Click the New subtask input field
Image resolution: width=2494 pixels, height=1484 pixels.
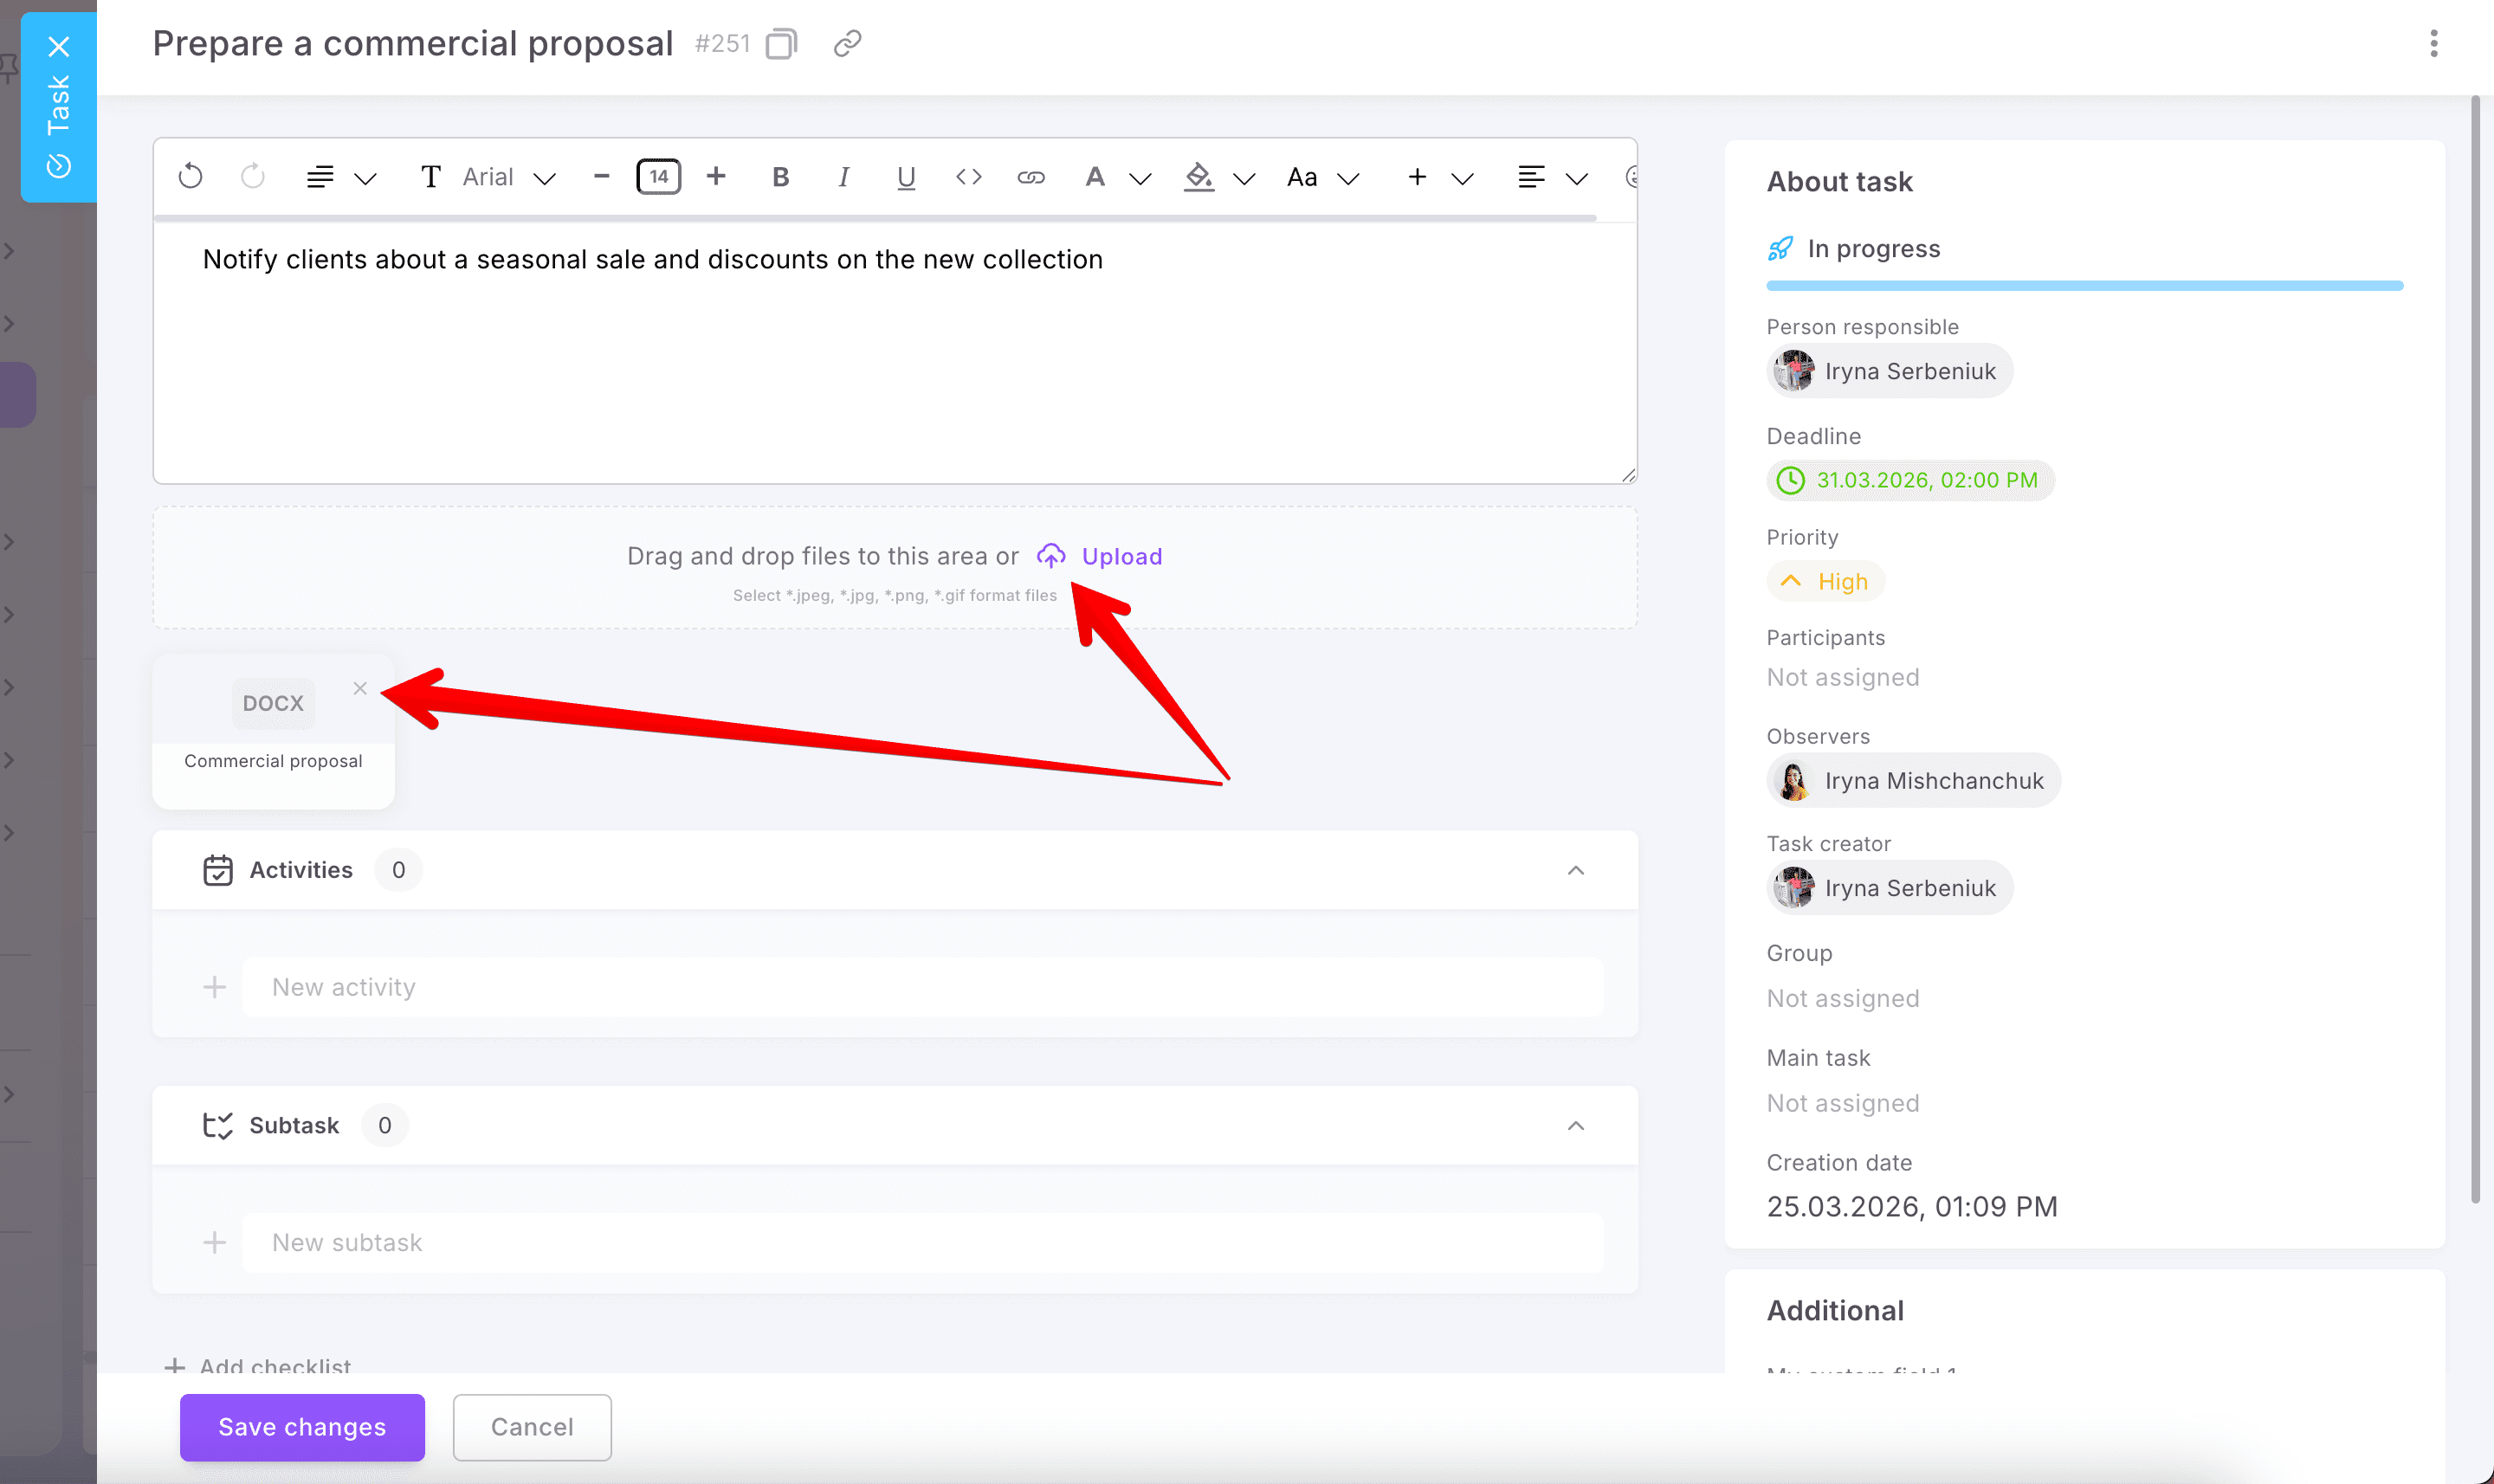click(x=921, y=1243)
